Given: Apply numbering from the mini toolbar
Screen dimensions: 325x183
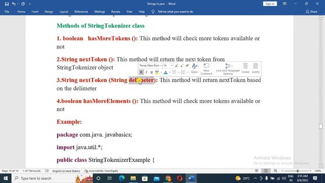Looking at the screenshot, I should (183, 72).
